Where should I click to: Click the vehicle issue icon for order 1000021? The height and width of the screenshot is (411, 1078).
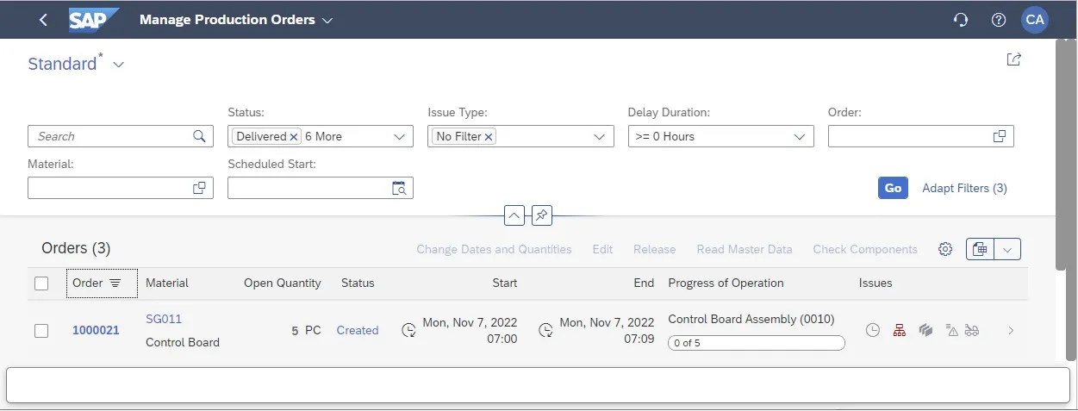tap(973, 330)
